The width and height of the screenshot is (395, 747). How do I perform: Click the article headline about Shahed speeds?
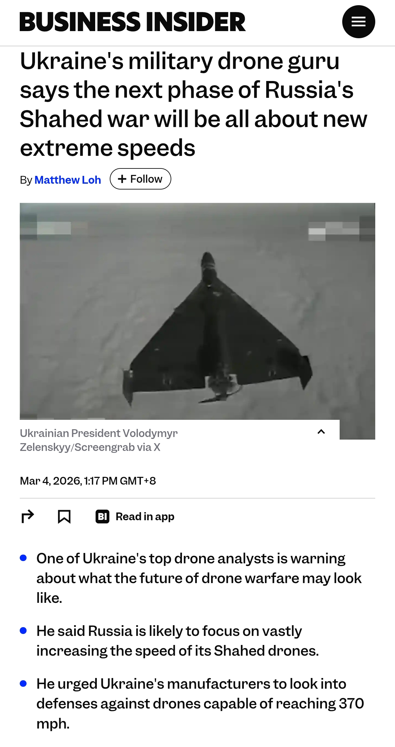click(194, 104)
